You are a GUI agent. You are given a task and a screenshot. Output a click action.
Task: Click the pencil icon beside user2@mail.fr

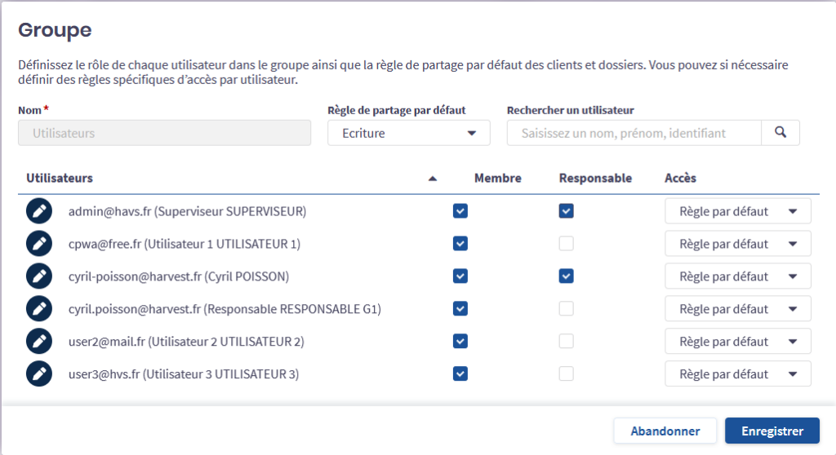39,342
